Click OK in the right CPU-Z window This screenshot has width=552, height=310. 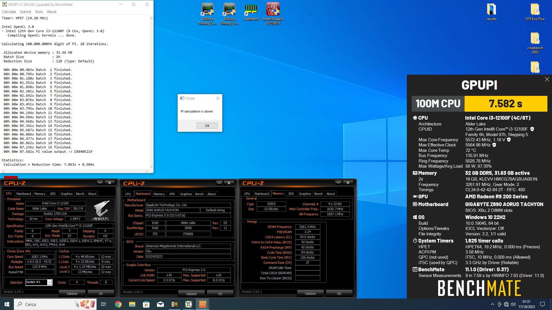[x=339, y=294]
